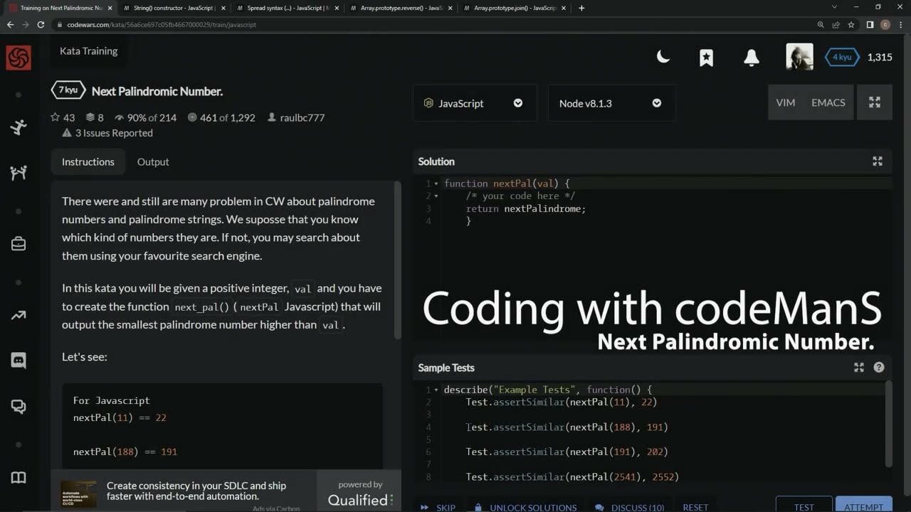Click the star count 43
Viewport: 911px width, 512px height.
pos(63,117)
